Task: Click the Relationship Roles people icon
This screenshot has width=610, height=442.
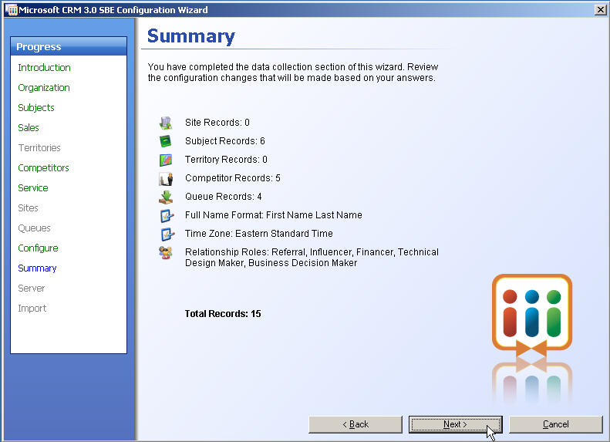Action: click(x=166, y=253)
